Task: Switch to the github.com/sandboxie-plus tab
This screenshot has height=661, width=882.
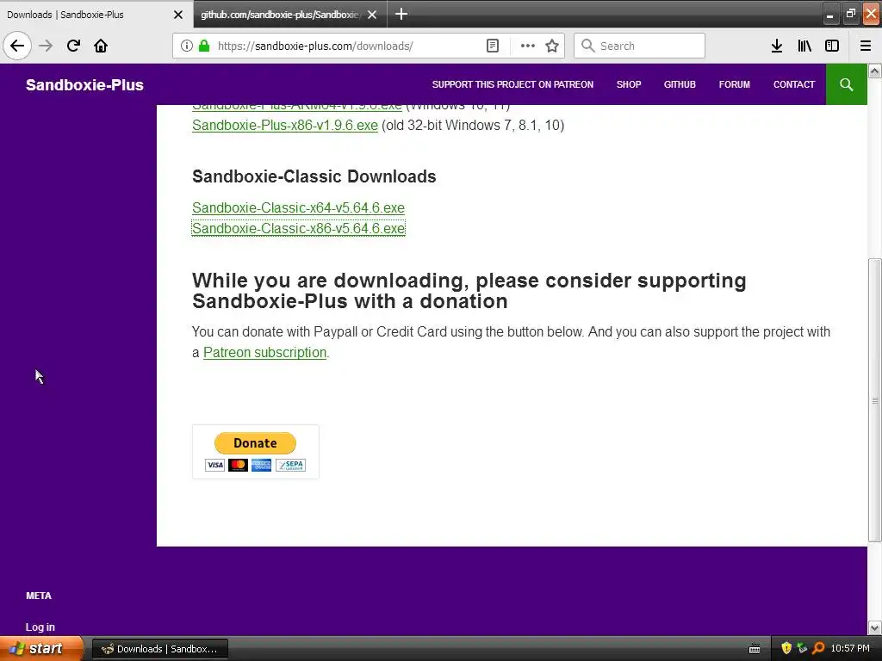Action: point(280,15)
